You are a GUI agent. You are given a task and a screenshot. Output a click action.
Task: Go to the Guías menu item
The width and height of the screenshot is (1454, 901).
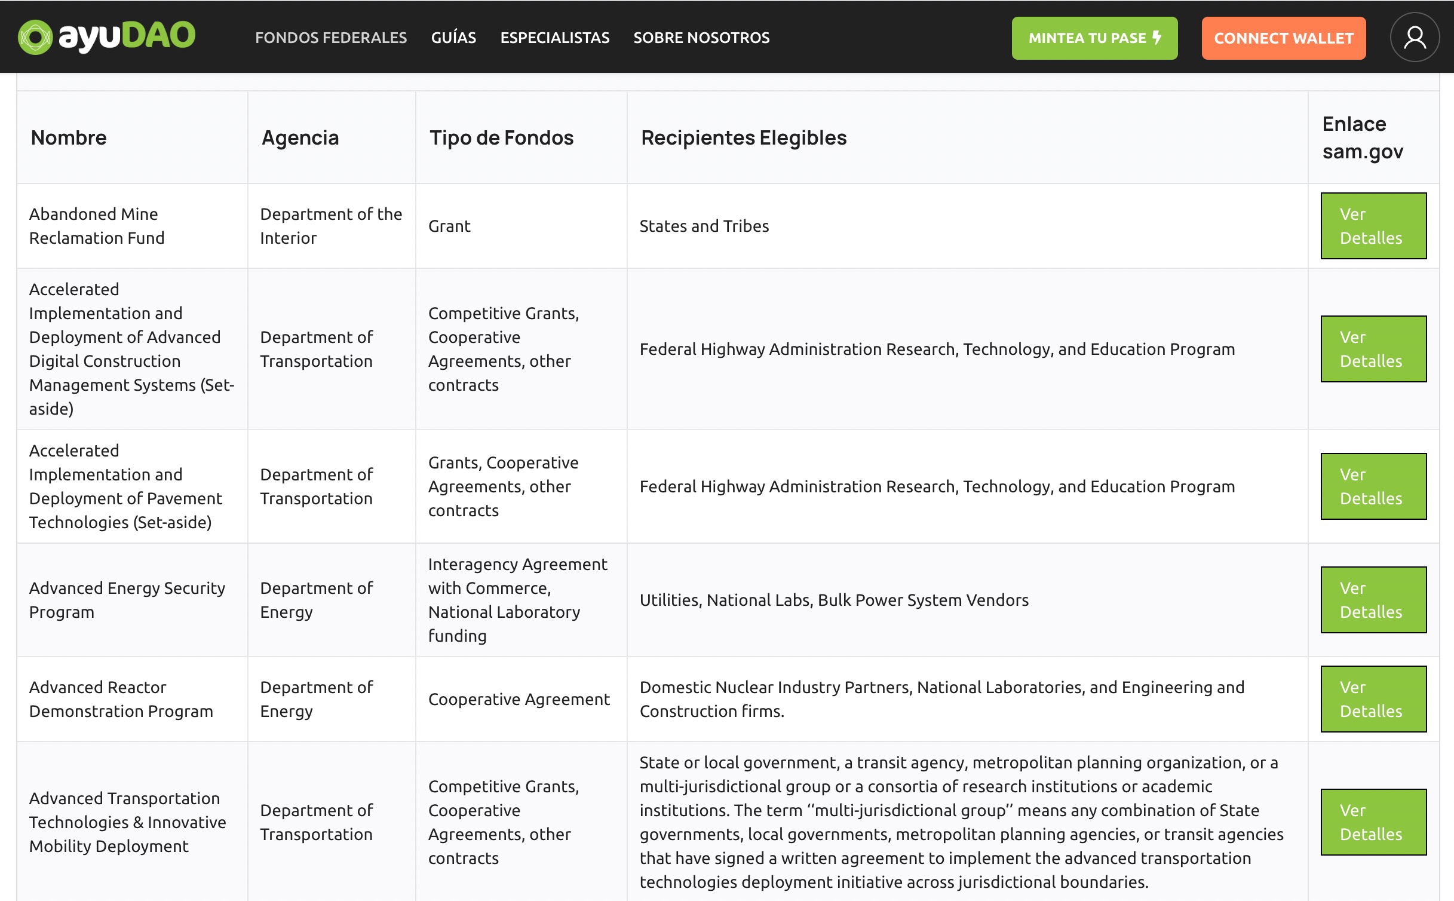(453, 38)
